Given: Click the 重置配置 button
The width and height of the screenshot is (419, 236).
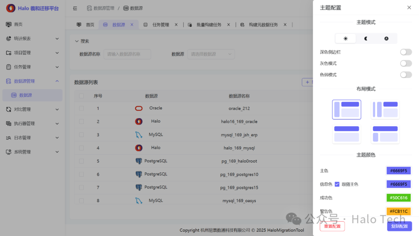Looking at the screenshot, I should (332, 226).
